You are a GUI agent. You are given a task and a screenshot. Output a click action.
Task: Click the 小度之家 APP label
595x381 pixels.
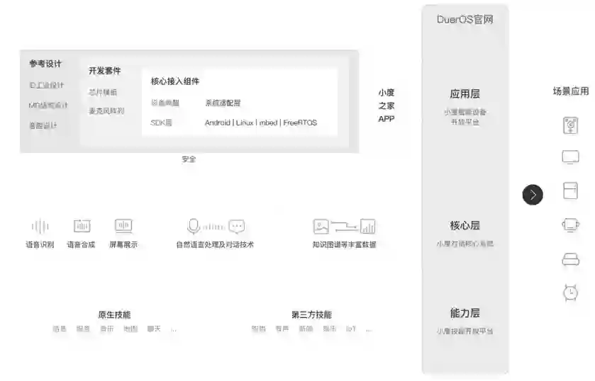tap(387, 106)
